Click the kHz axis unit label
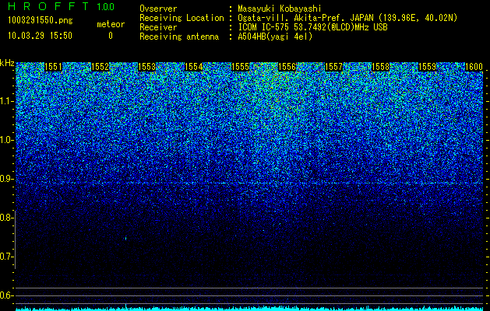This screenshot has width=490, height=311. pyautogui.click(x=7, y=63)
